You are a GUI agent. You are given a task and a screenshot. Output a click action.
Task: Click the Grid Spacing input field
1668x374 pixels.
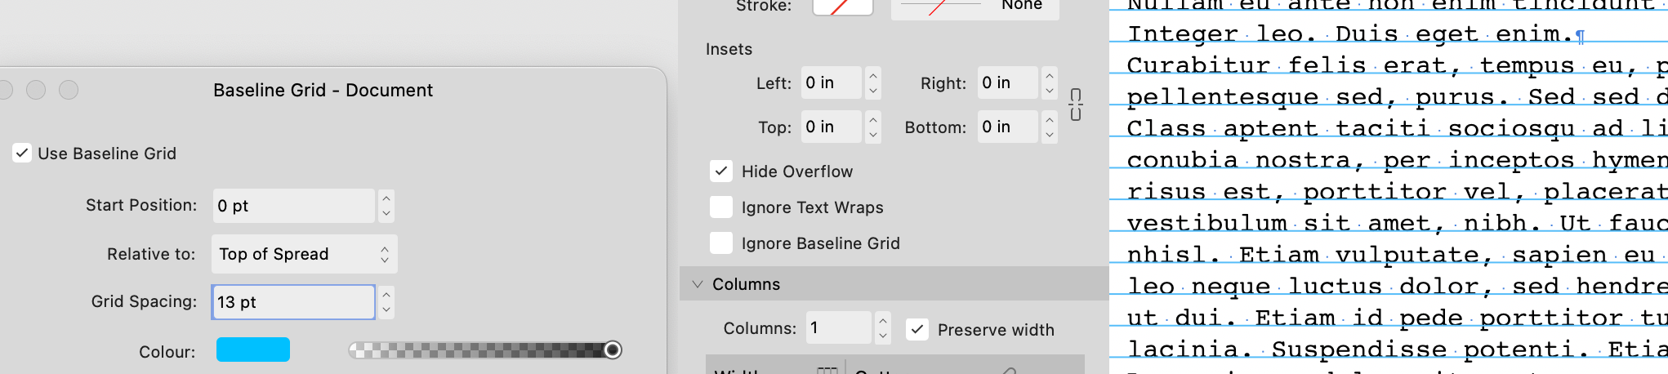(293, 302)
